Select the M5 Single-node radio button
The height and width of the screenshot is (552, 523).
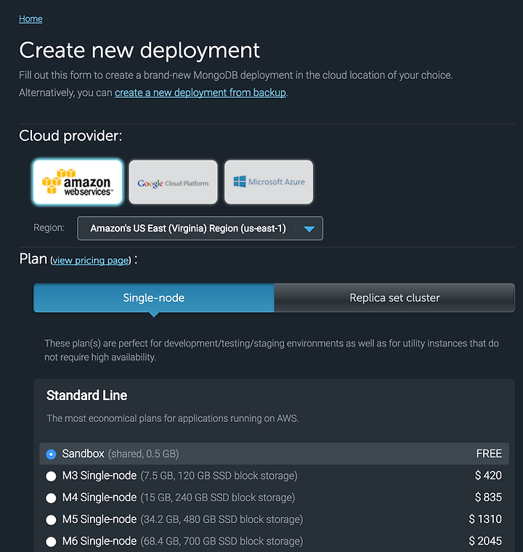coord(51,519)
